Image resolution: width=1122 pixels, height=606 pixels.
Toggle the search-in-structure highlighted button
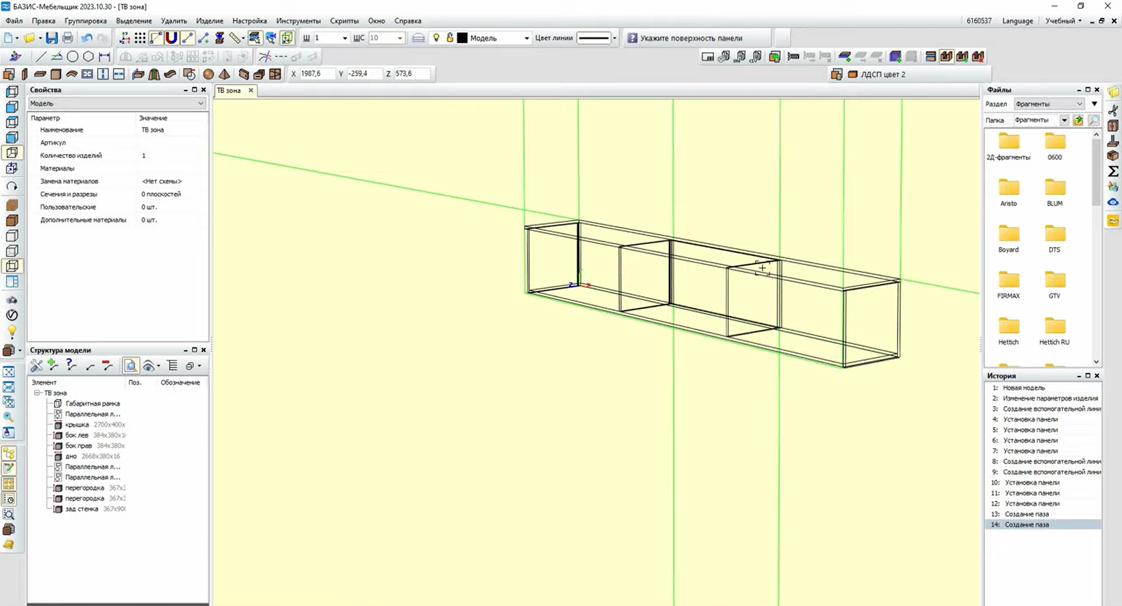pyautogui.click(x=130, y=366)
